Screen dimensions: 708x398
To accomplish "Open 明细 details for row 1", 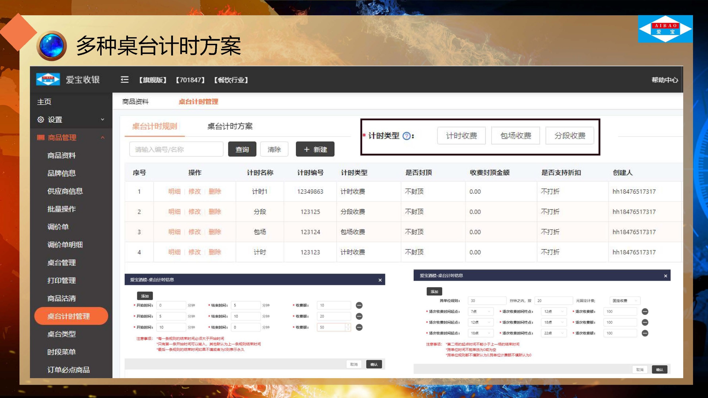I will click(x=174, y=192).
